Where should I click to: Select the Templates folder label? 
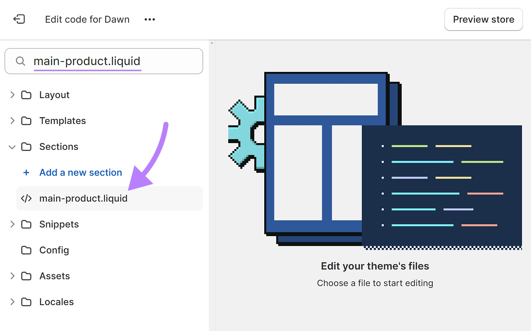63,121
